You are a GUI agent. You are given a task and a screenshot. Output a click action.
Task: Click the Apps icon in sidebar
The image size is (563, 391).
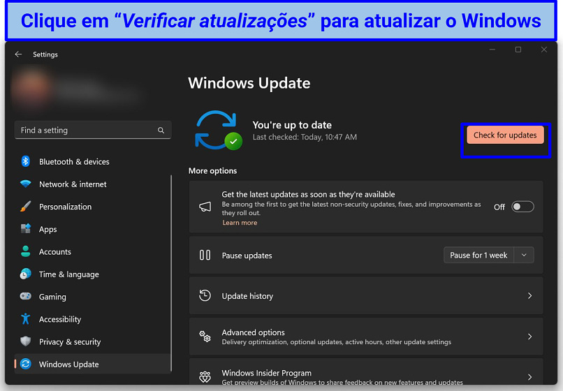click(x=25, y=229)
